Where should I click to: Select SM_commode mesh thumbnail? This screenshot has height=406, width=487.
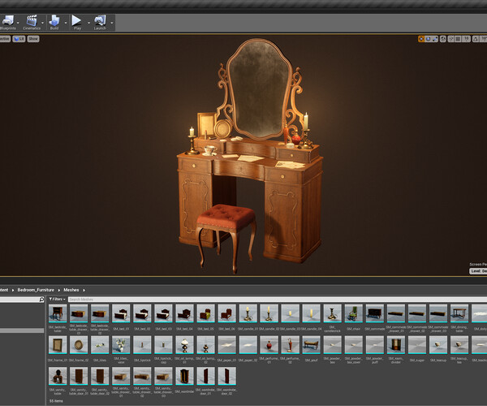[374, 313]
